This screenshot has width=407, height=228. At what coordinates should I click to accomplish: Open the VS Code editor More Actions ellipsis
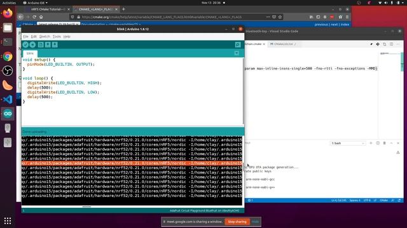[398, 44]
